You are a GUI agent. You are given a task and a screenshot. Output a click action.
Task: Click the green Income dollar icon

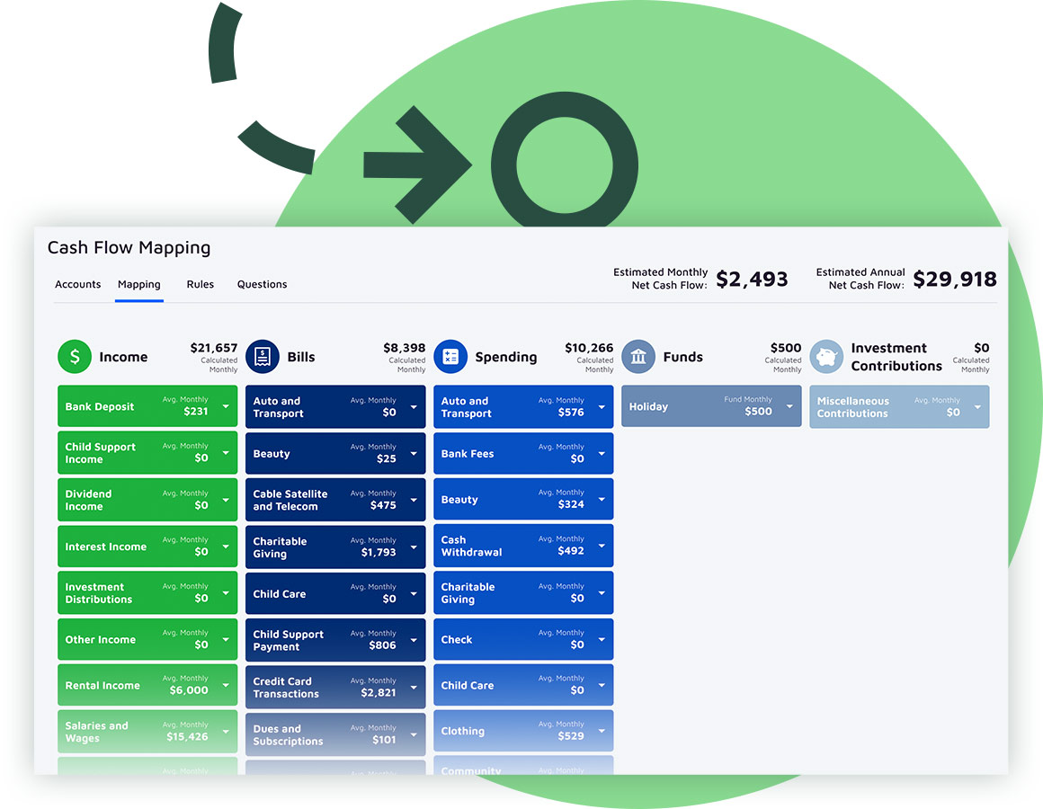point(75,356)
